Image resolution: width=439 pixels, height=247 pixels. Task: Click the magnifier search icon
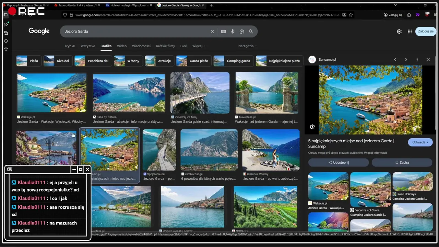251,31
